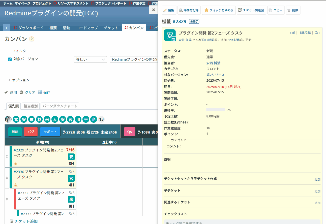This screenshot has width=326, height=224.
Task: Open the Log time (時間を記録) clock button
Action: (189, 10)
